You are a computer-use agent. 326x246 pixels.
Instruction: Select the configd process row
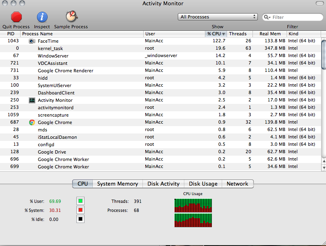[x=161, y=144]
